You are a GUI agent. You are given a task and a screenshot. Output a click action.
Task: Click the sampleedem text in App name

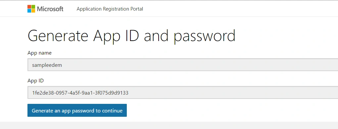pos(47,65)
